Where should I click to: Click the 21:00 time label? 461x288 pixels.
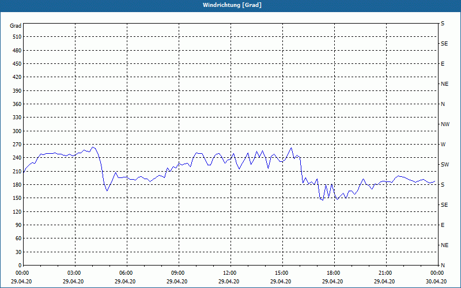coord(386,273)
